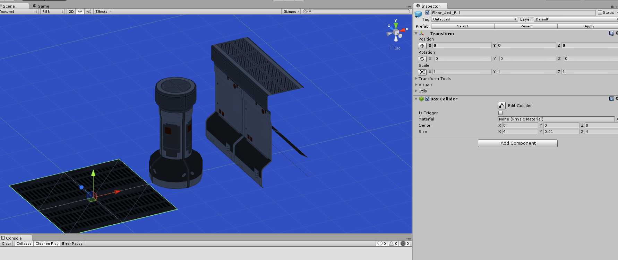Click the GameObject name field Floor_4x4_B-1
This screenshot has height=260, width=618.
[x=513, y=13]
